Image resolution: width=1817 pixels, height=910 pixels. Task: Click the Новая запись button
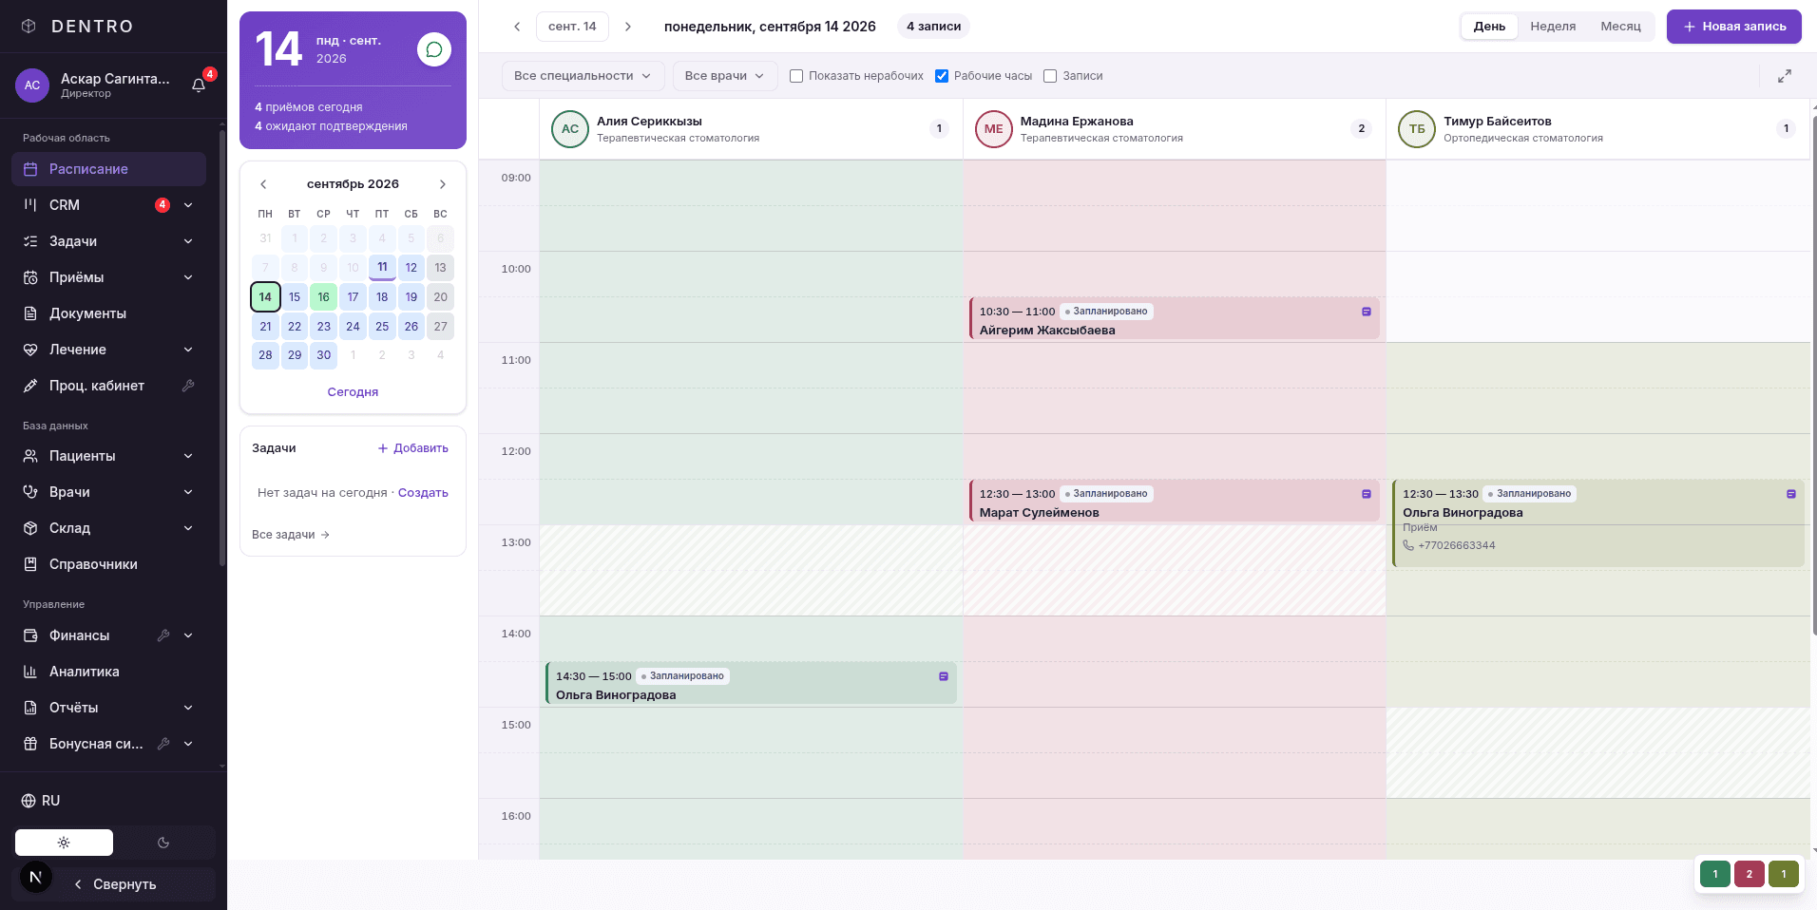1733,27
